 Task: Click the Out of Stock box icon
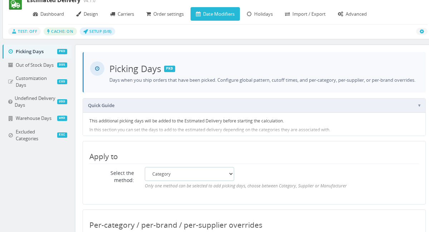click(11, 65)
